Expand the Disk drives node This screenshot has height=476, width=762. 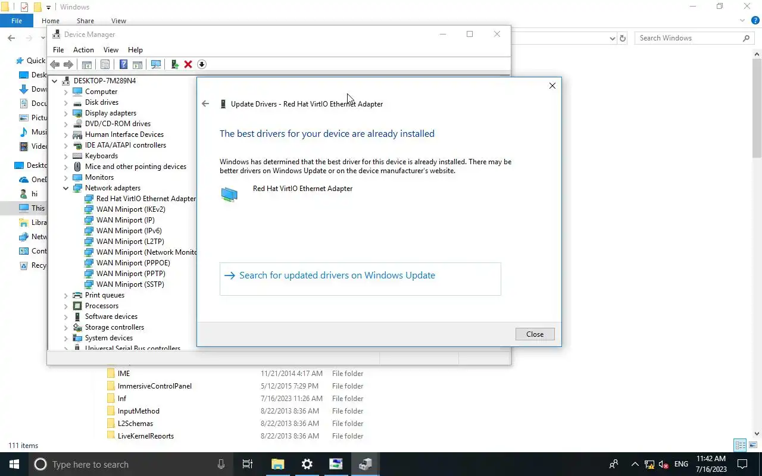(x=66, y=102)
